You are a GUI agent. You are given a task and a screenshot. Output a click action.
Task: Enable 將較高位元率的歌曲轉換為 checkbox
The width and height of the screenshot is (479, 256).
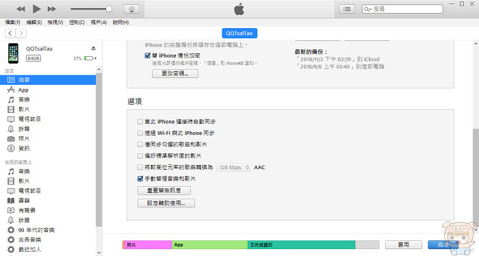[140, 168]
